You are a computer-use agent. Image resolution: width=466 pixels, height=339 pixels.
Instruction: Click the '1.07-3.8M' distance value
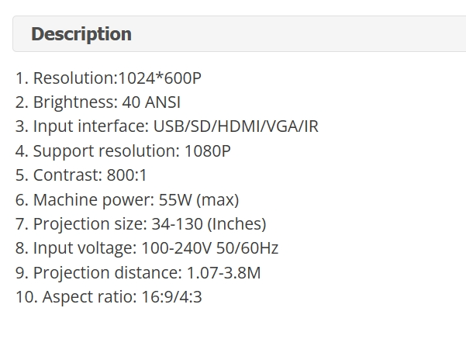[224, 272]
